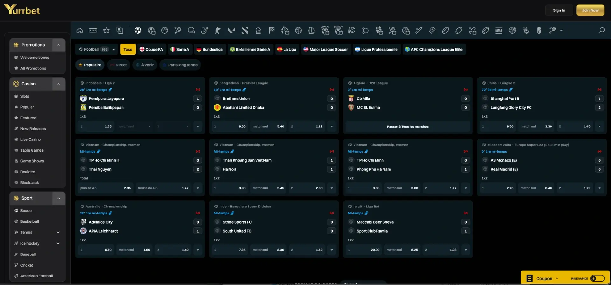Bet on 'plus de 4.5' at 2.35
Screen dimensions: 611x285
tap(106, 188)
